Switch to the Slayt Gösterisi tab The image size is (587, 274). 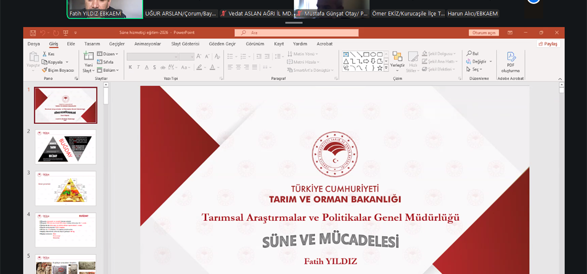click(x=185, y=44)
